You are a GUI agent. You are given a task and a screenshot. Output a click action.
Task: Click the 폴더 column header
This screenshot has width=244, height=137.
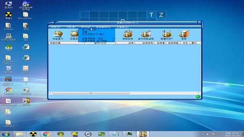point(195,43)
